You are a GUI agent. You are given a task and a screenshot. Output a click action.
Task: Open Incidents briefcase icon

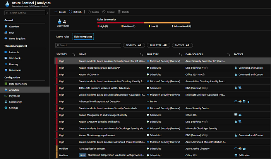[x=6, y=52]
